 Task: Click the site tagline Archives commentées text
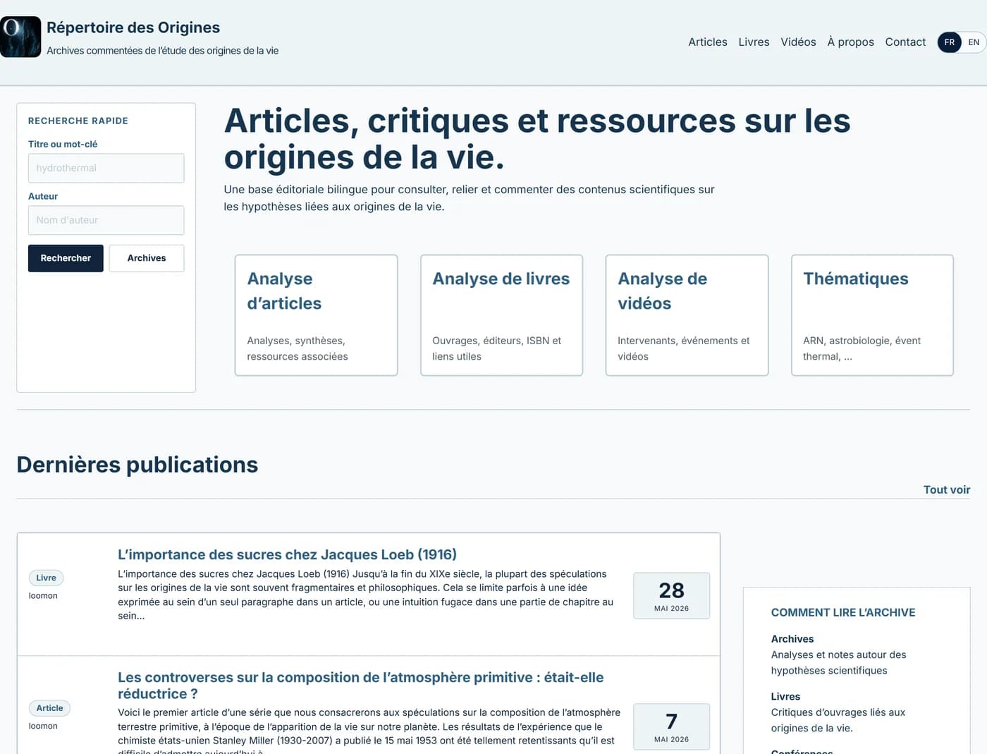[163, 51]
